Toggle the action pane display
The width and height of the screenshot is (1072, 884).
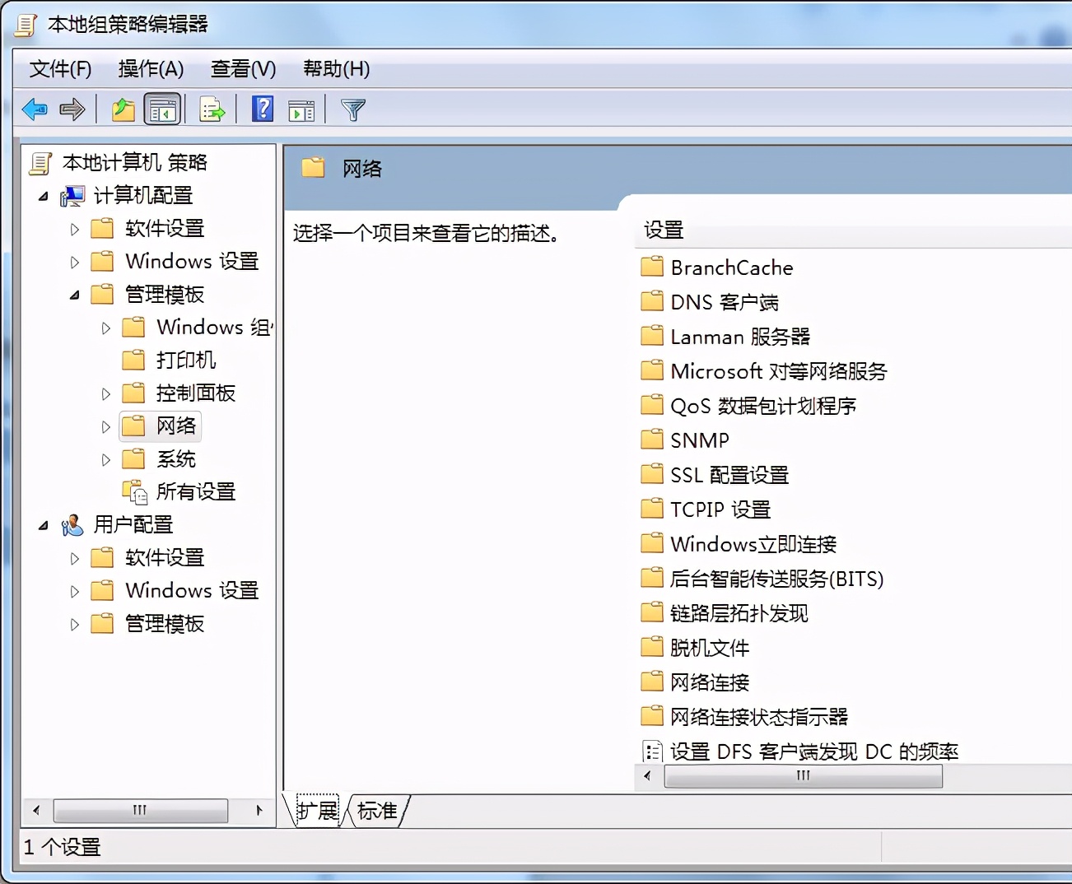point(301,109)
